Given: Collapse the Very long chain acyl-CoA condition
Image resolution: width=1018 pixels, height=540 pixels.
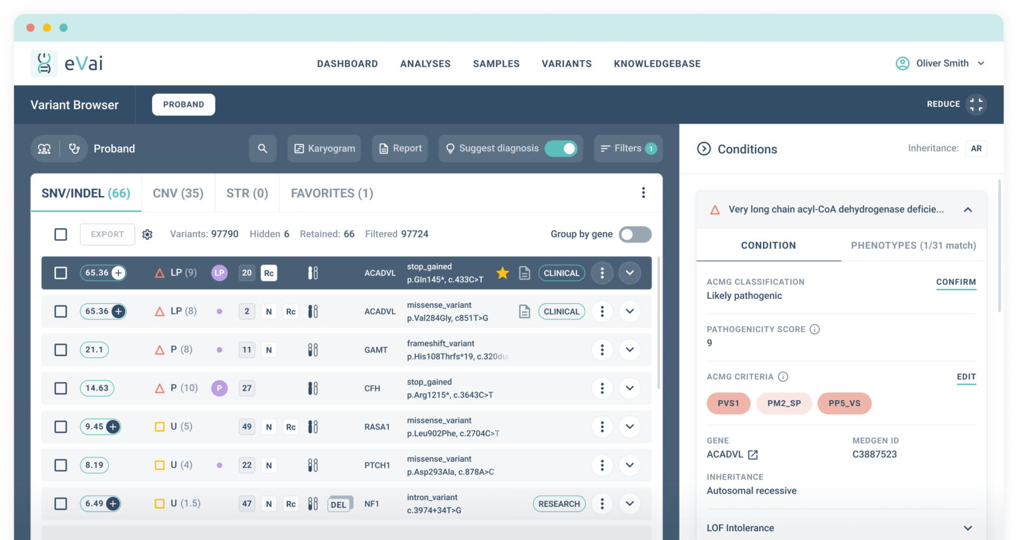Looking at the screenshot, I should pos(968,209).
